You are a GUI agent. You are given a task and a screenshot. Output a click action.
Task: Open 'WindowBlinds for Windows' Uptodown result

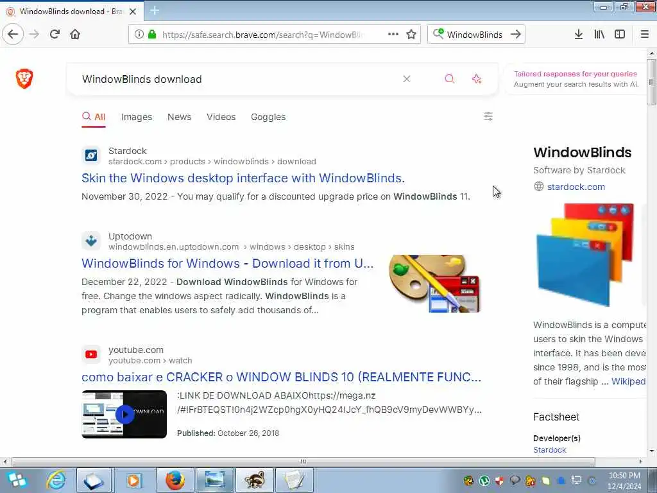point(228,264)
